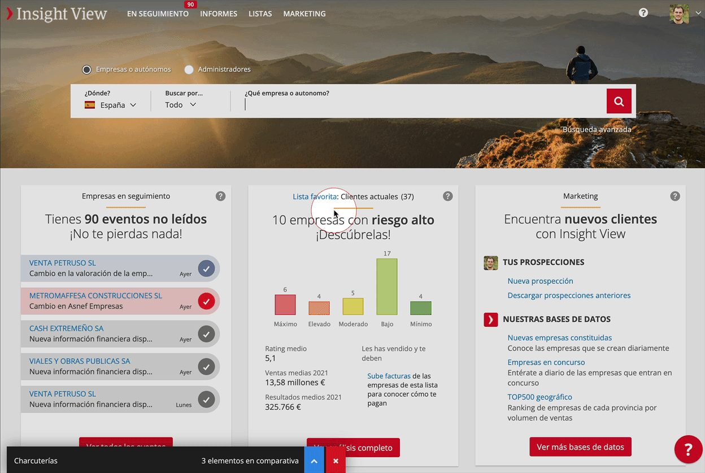Click the Bajo risk light green bar
The width and height of the screenshot is (705, 473).
click(387, 287)
